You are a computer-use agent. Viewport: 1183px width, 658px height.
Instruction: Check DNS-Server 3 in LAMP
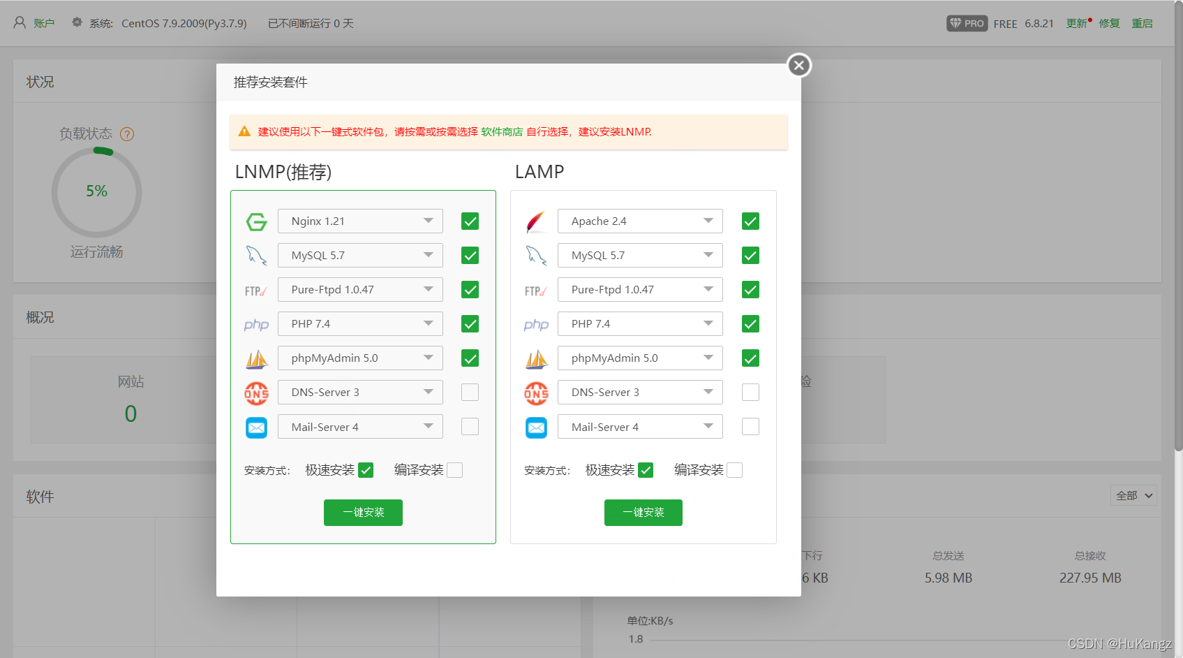pos(750,393)
